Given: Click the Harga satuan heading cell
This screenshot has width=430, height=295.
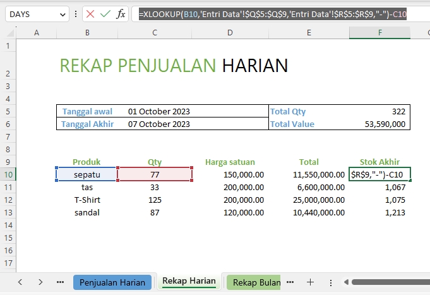Looking at the screenshot, I should coord(230,162).
